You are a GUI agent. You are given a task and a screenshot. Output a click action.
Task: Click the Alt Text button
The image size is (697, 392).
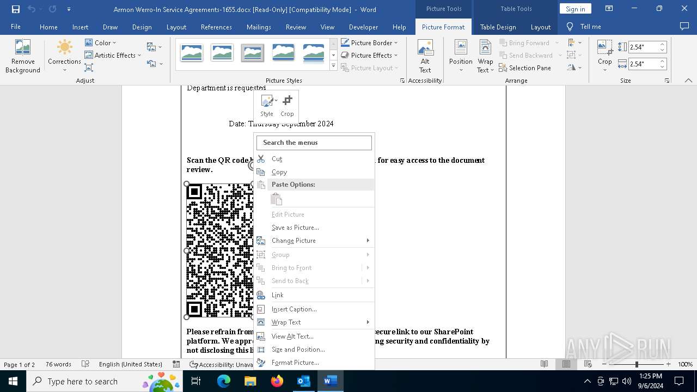425,56
